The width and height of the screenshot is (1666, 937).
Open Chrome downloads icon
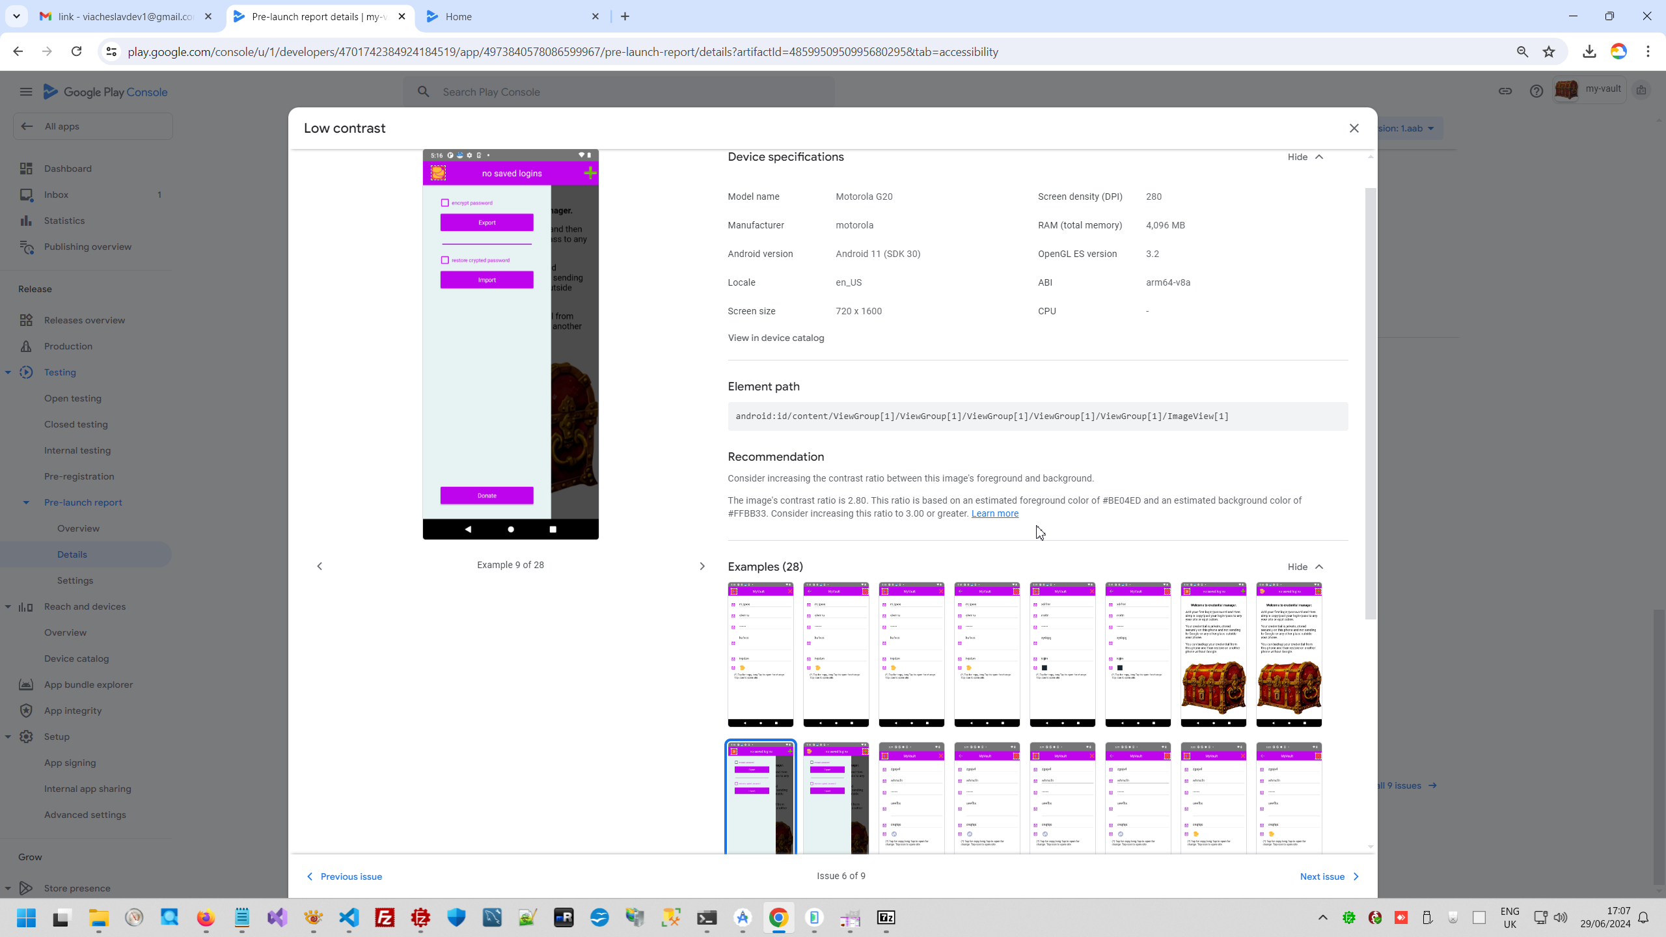tap(1589, 52)
